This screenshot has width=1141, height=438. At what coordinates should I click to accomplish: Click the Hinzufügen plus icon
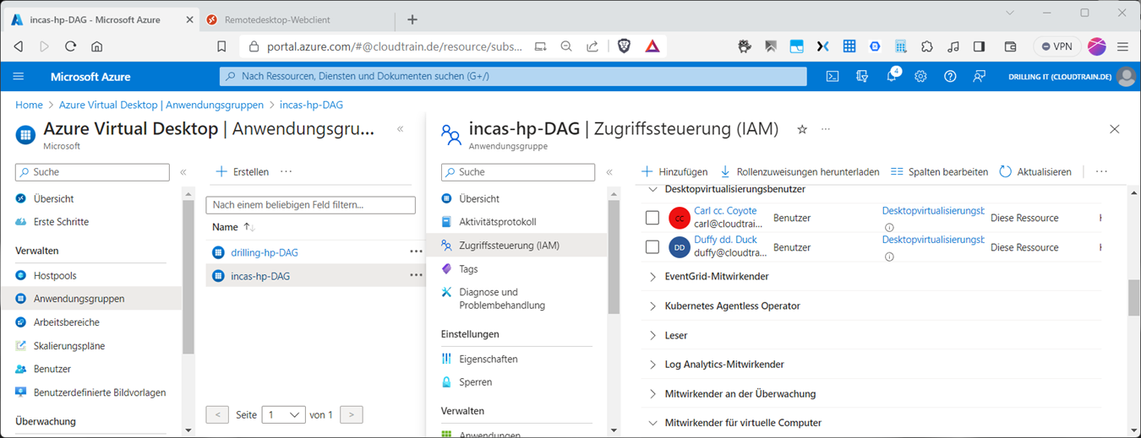(647, 171)
